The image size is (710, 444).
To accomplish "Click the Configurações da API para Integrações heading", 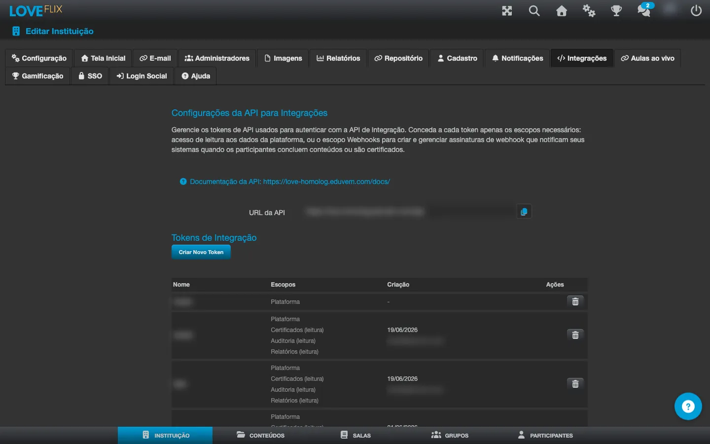I will click(249, 113).
